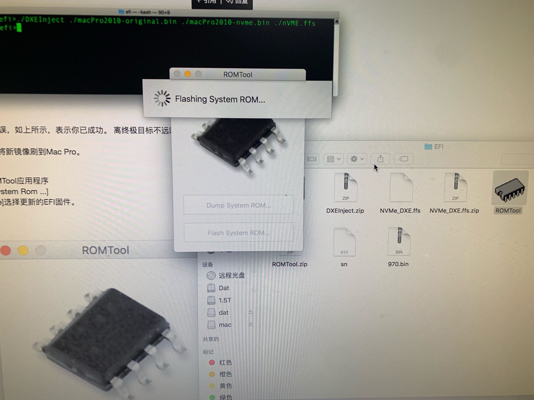
Task: Click the ROMTool window title
Action: tap(238, 74)
